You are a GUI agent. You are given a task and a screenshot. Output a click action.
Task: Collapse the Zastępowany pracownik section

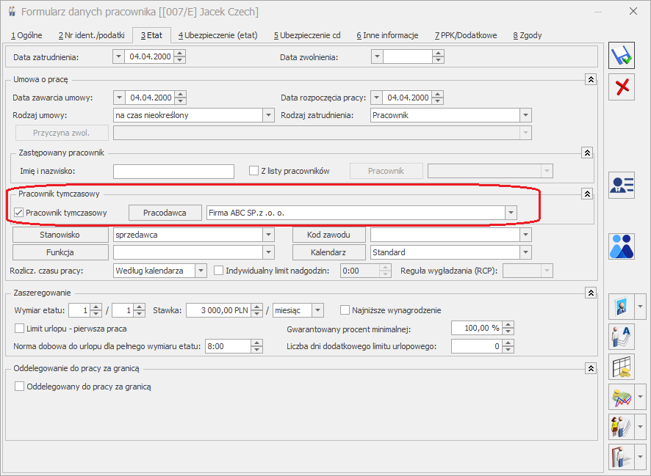coord(587,153)
